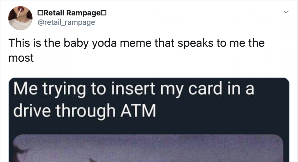The image size is (298, 162).
Task: Click the word "card" in meme caption
Action: point(205,89)
